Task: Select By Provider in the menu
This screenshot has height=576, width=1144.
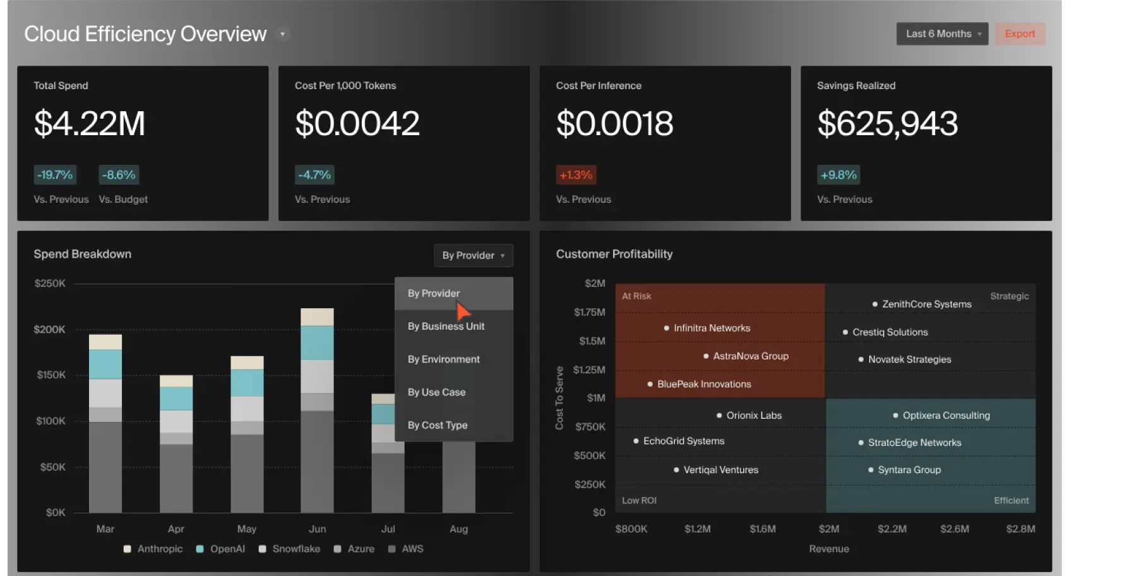Action: point(434,294)
